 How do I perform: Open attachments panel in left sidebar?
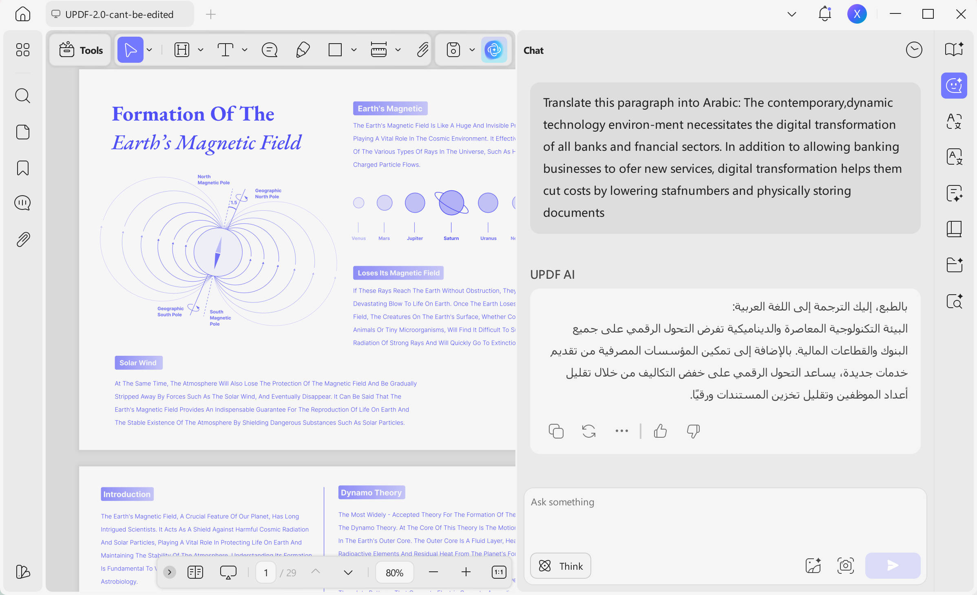pos(23,239)
